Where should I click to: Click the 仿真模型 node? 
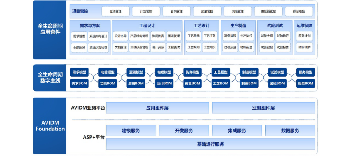[192, 72]
